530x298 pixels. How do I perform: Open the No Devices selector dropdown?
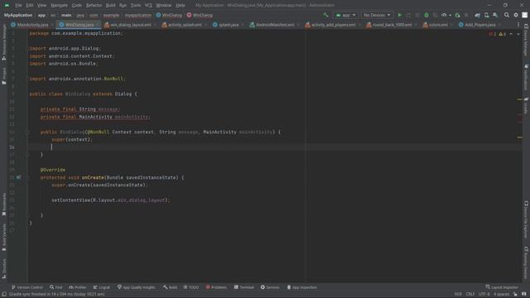pos(377,15)
